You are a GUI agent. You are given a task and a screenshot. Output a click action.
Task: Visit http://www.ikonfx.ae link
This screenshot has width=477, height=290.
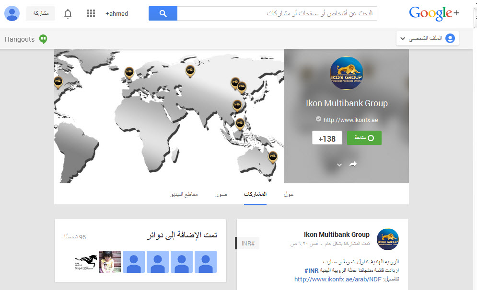click(350, 120)
